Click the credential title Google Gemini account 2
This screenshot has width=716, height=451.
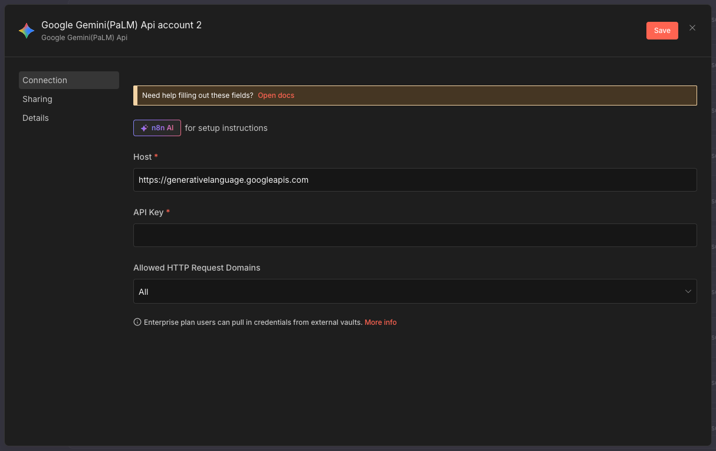(121, 25)
